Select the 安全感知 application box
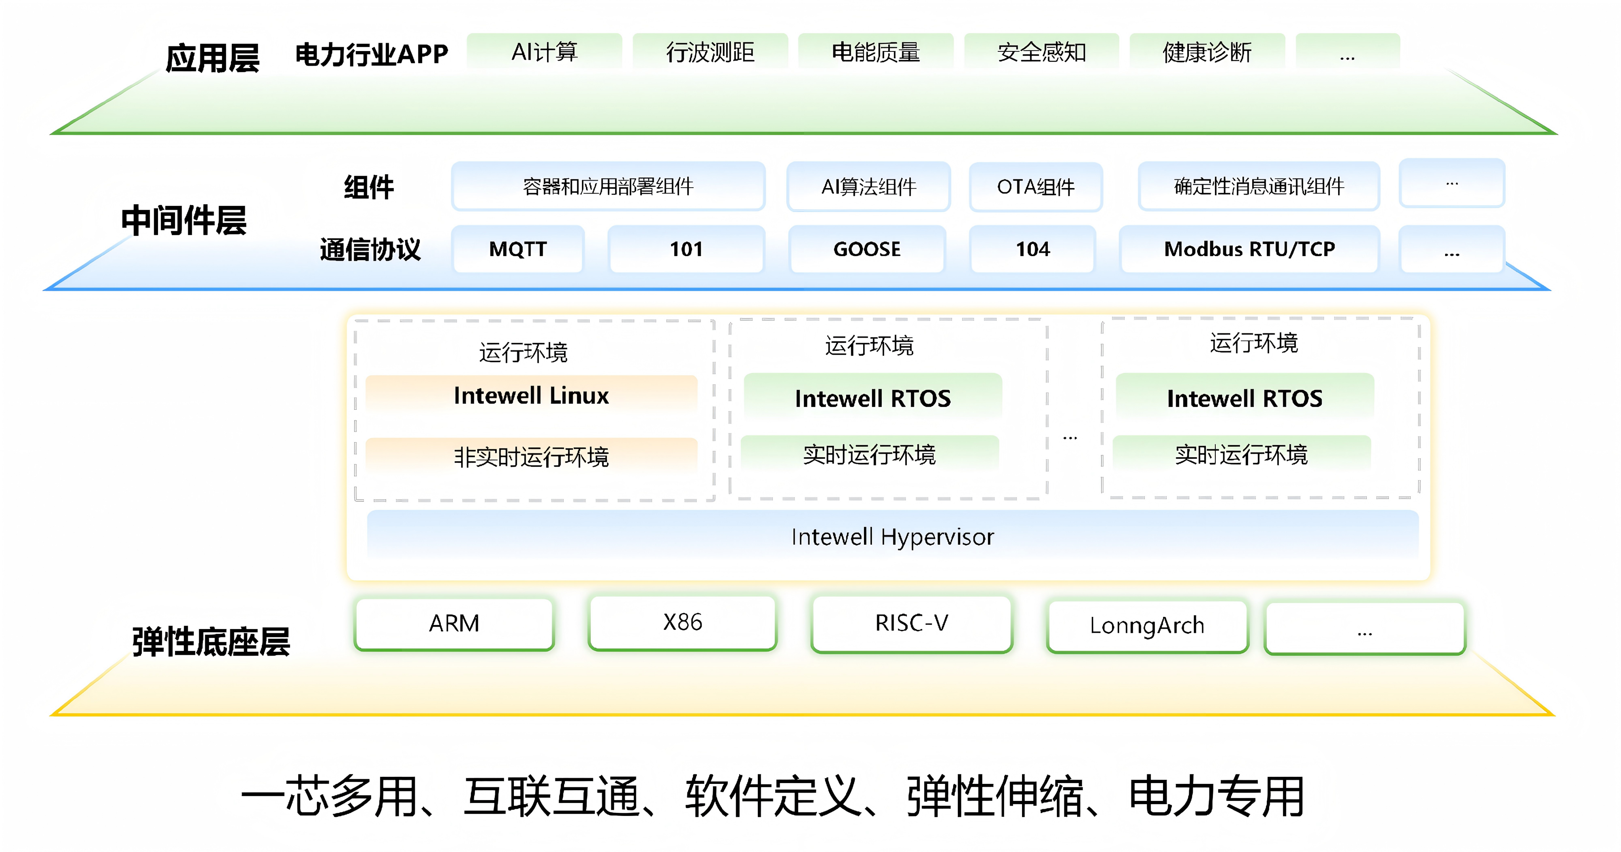 (x=1041, y=51)
